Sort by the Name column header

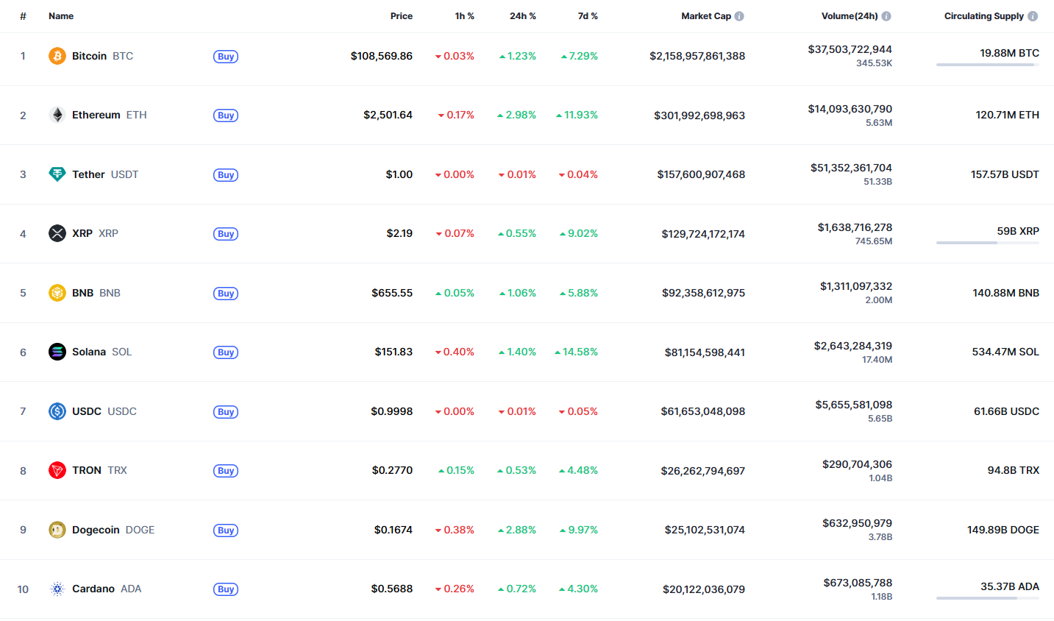point(61,16)
